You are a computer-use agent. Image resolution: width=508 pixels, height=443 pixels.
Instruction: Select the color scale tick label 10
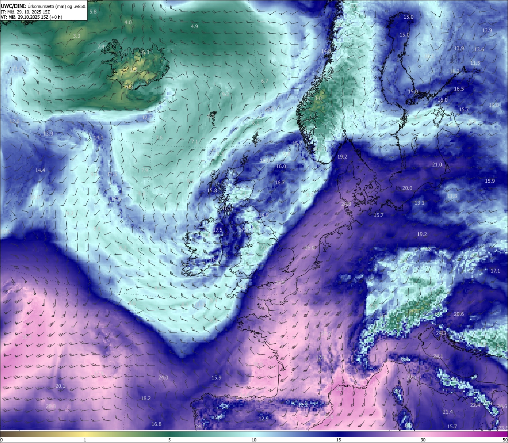[x=254, y=440]
